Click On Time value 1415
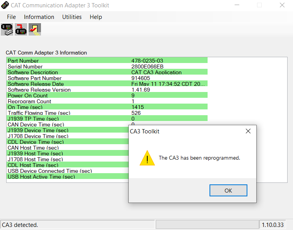This screenshot has width=293, height=230. click(x=138, y=107)
